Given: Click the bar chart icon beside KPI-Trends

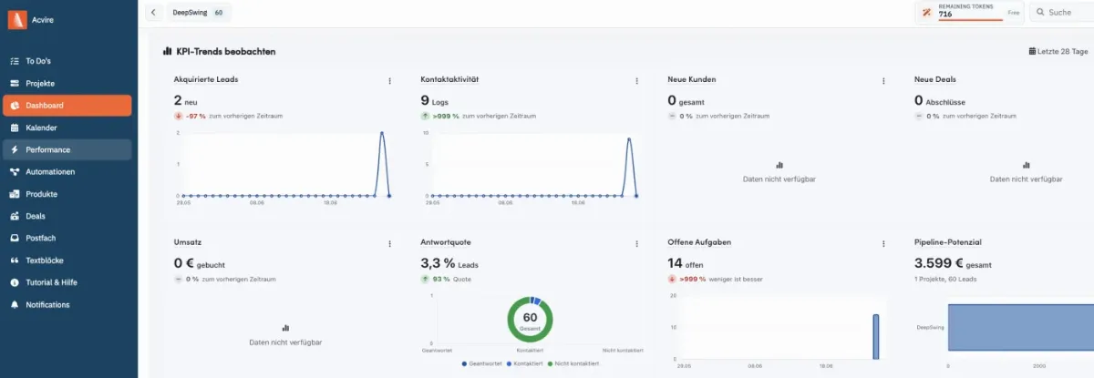Looking at the screenshot, I should [168, 52].
